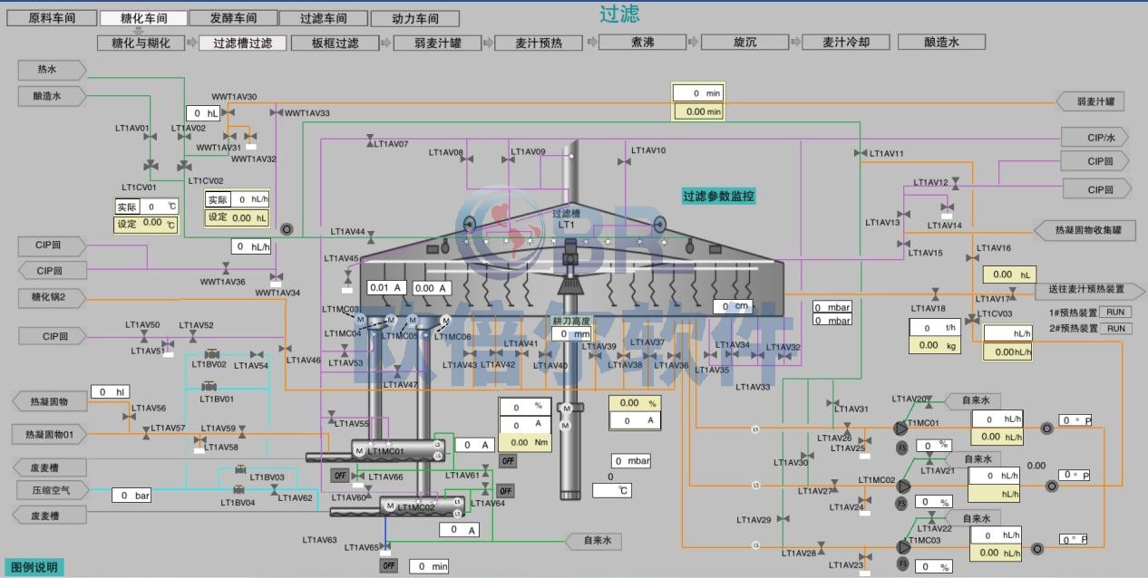Click the LT1AV01 valve icon

(151, 137)
